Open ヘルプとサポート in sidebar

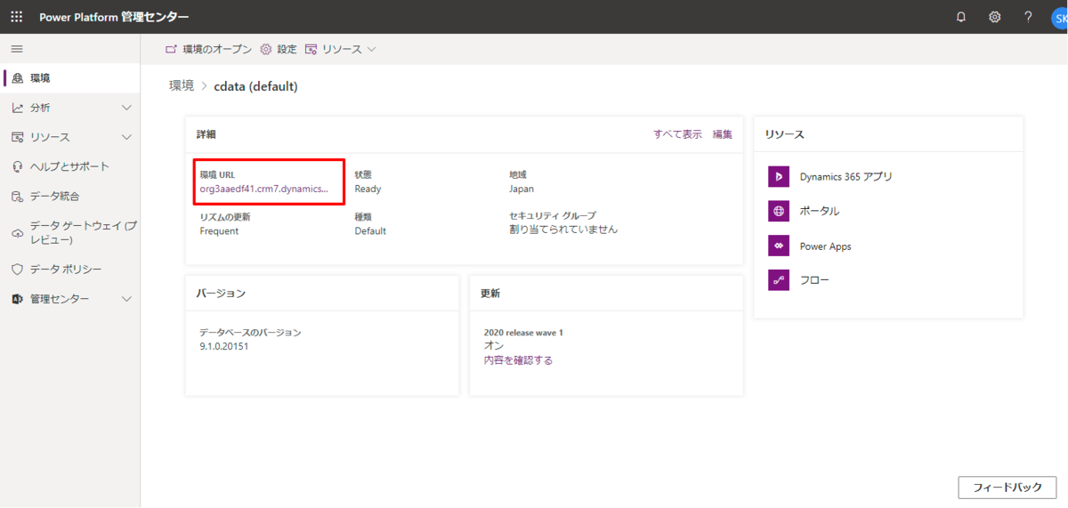coord(69,166)
